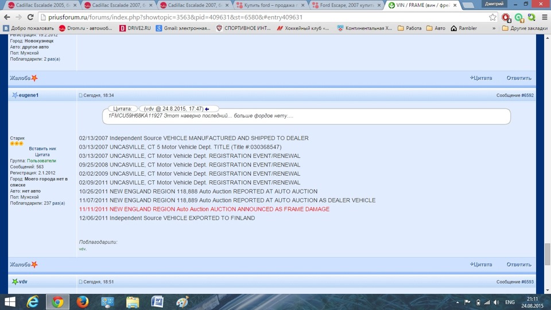Click Вставить ник under eugene1

coord(42,149)
